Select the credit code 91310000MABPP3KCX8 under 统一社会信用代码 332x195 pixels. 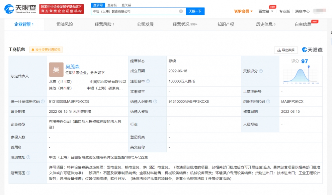pyautogui.click(x=69, y=101)
